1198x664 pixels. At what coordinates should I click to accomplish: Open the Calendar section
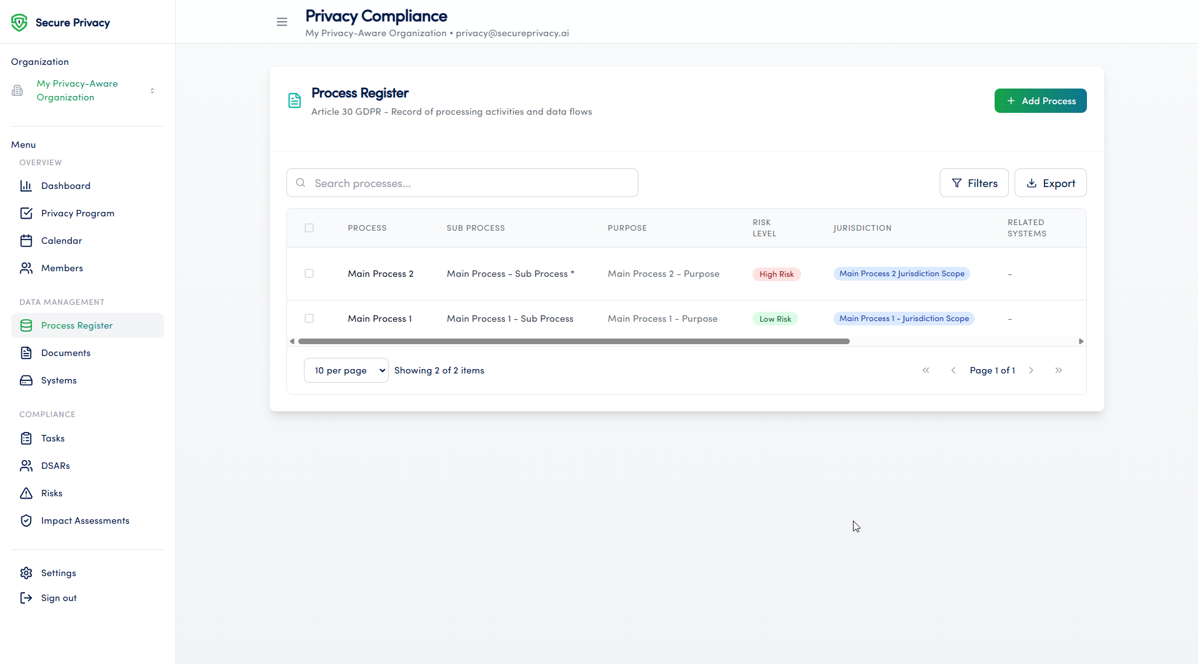pos(61,240)
